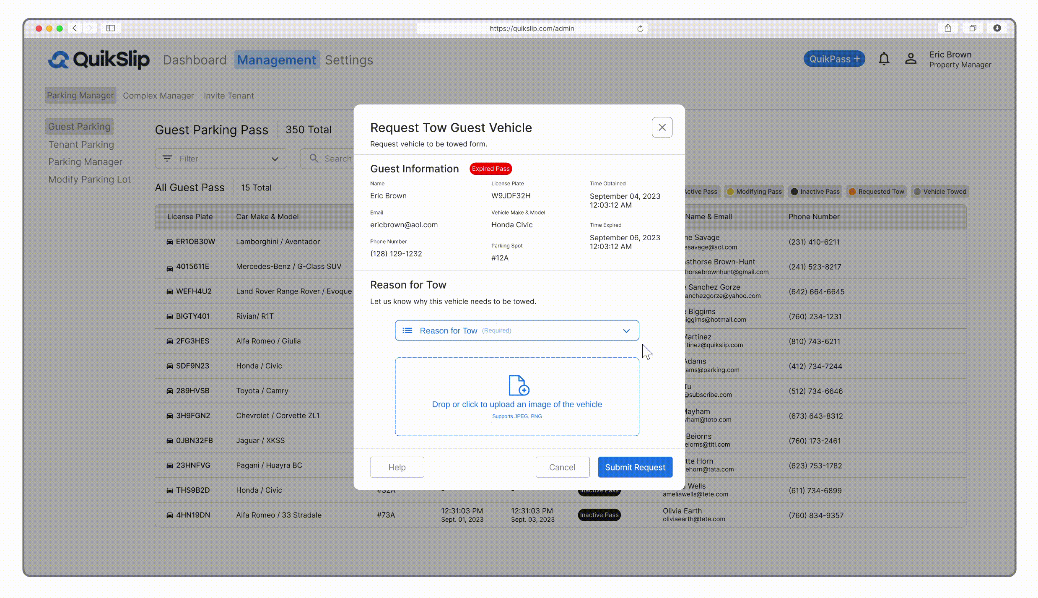Click the upload image file icon

point(518,385)
